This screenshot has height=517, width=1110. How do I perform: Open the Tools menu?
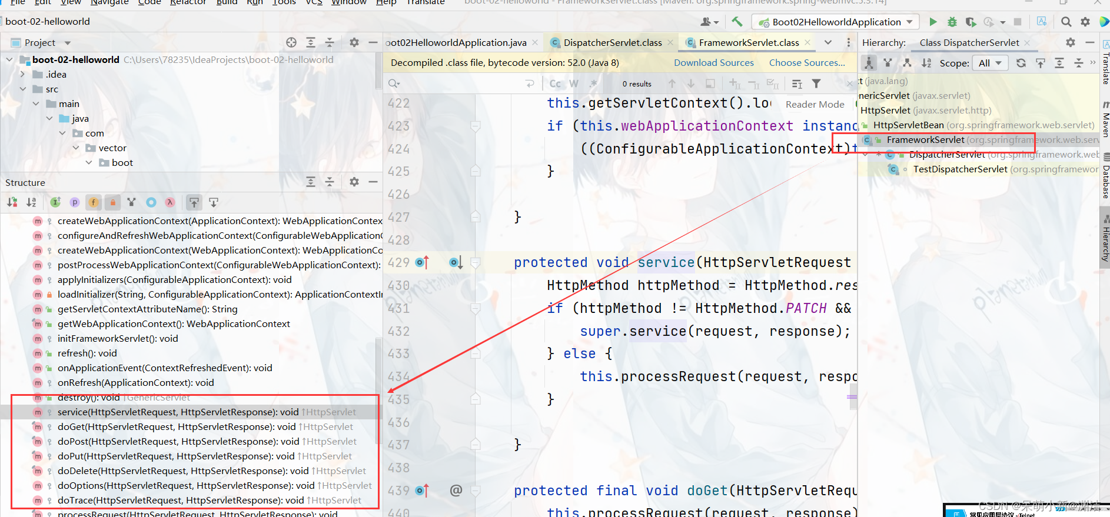(x=284, y=2)
